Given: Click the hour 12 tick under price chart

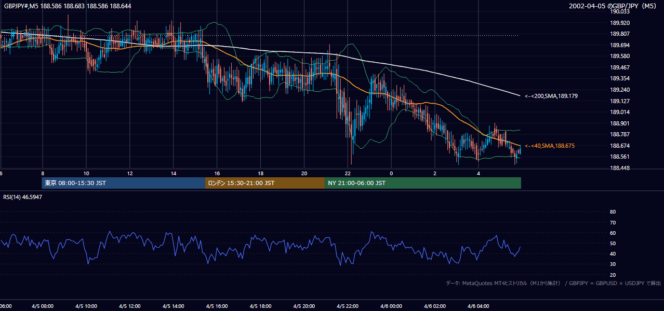Looking at the screenshot, I should coord(130,173).
